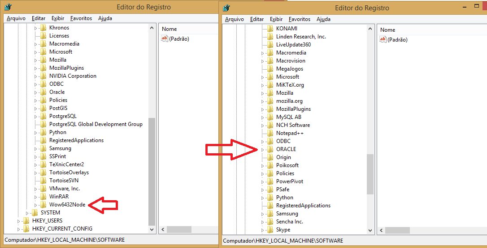Click PSafe folder icon
This screenshot has height=248, width=487.
coord(270,189)
